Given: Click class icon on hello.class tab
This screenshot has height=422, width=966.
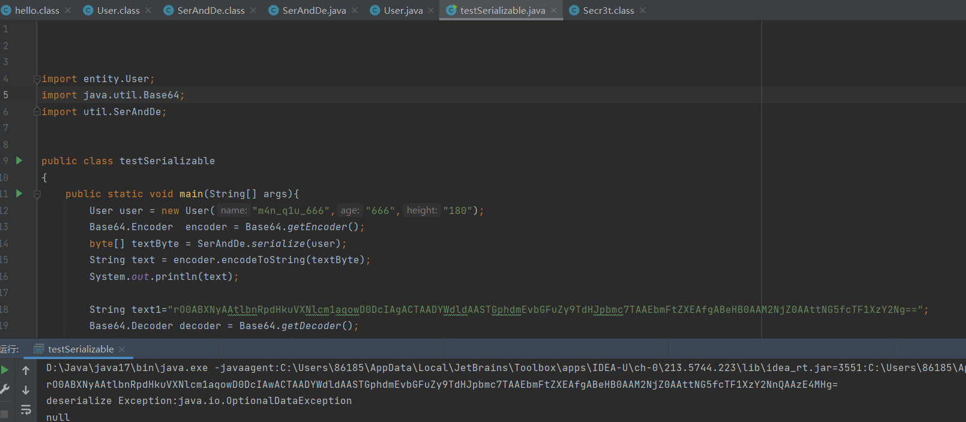Looking at the screenshot, I should pyautogui.click(x=6, y=10).
